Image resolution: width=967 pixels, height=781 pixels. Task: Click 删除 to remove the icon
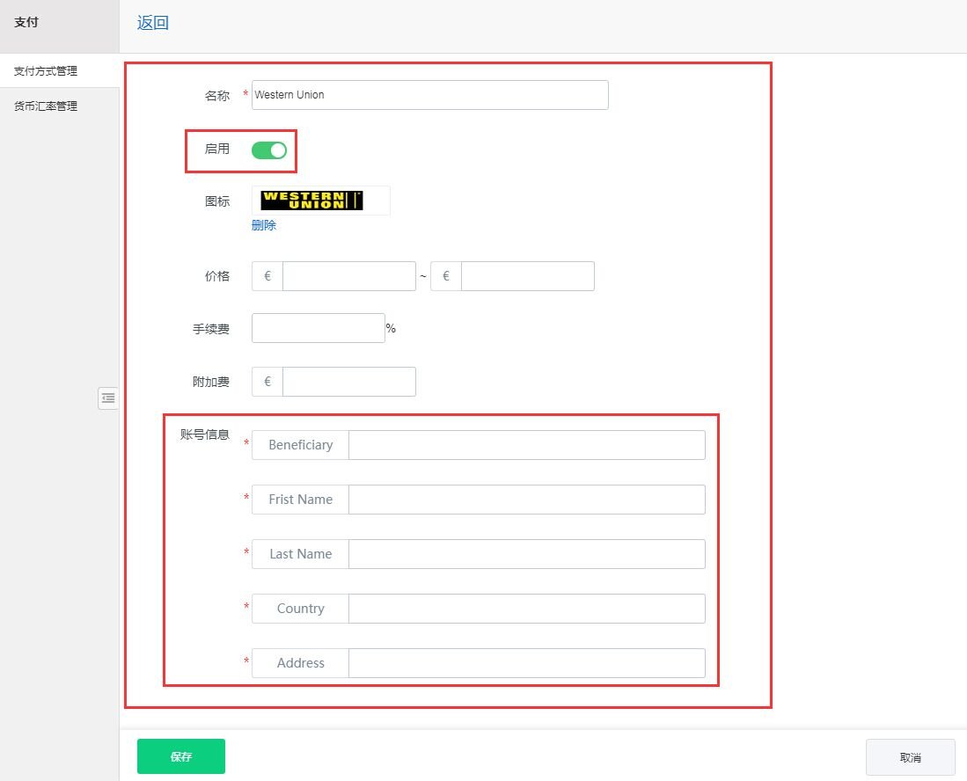click(264, 225)
